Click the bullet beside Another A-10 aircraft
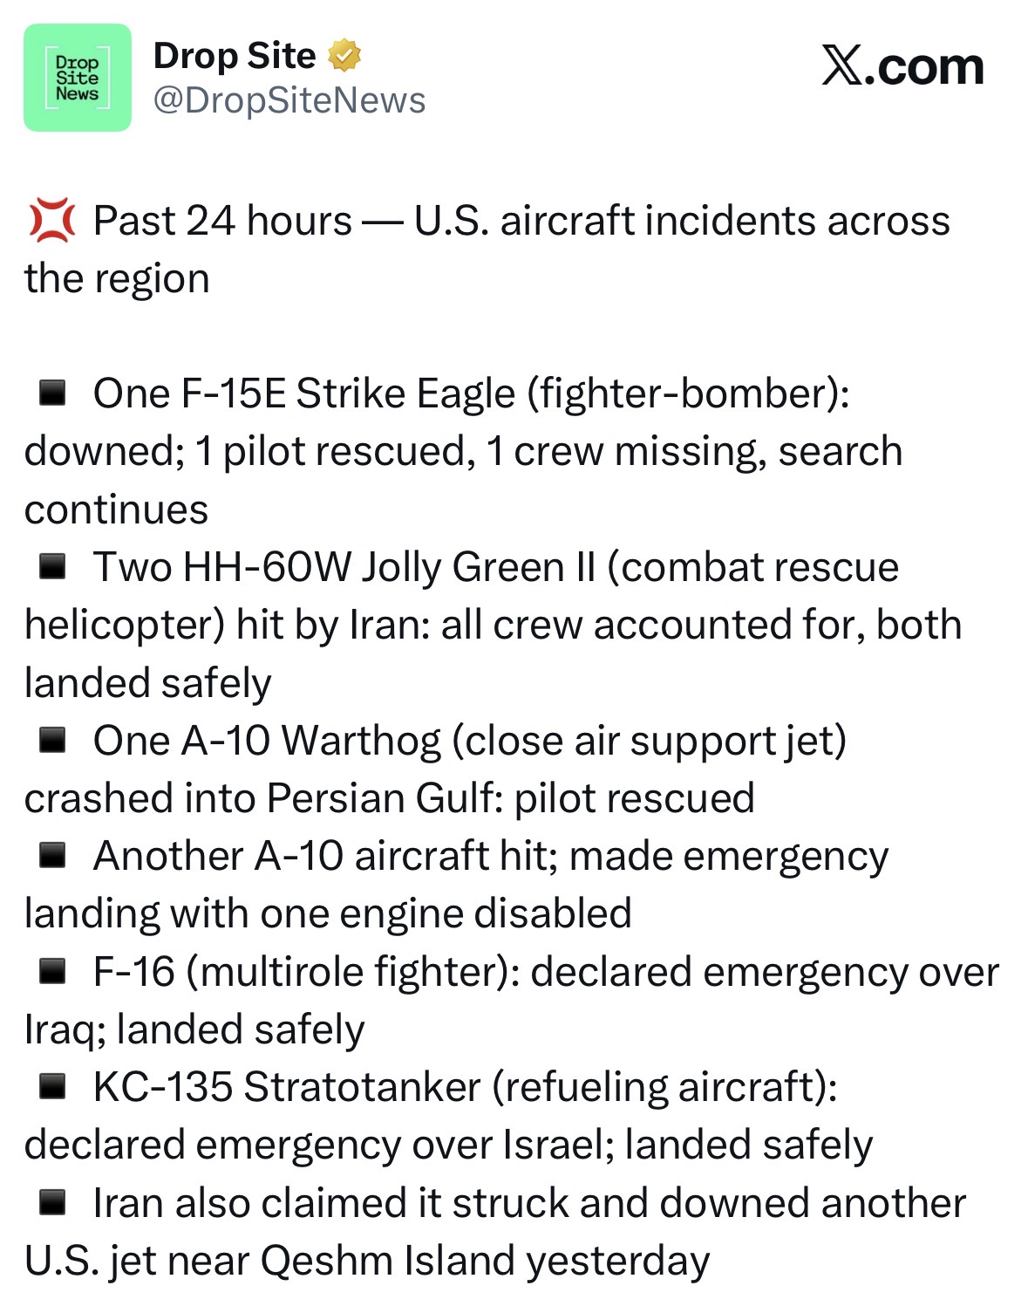Screen dimensions: 1028x1313 pyautogui.click(x=53, y=856)
